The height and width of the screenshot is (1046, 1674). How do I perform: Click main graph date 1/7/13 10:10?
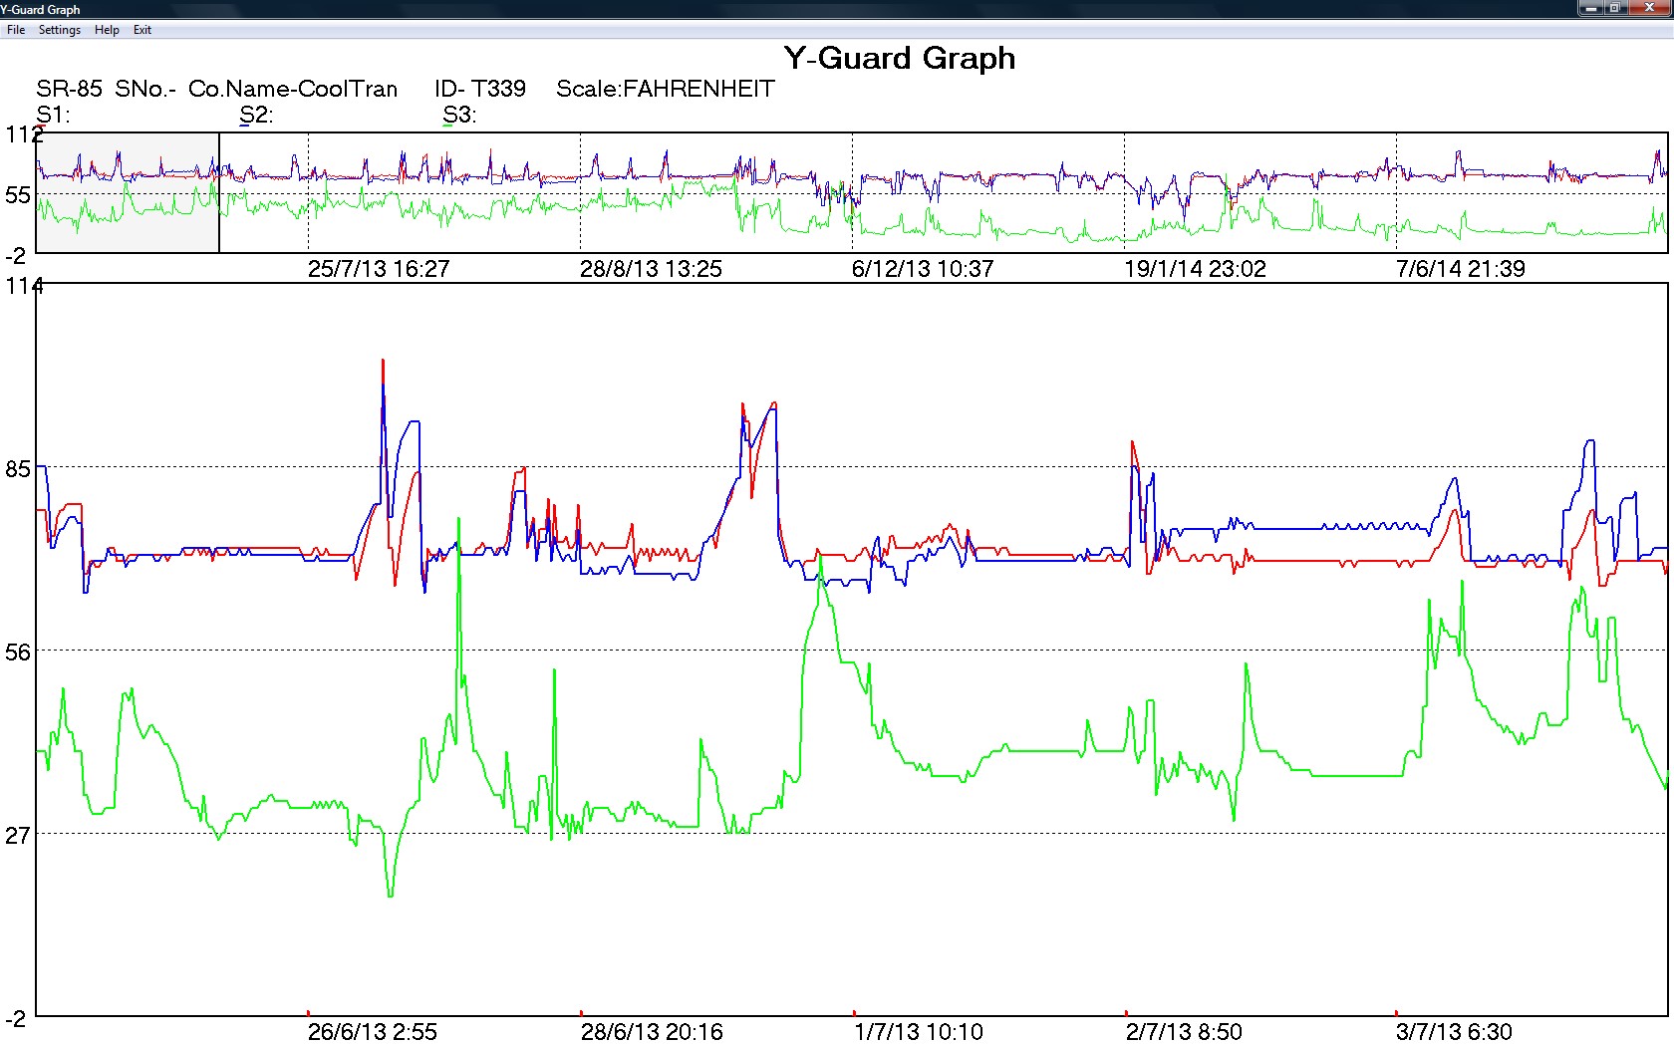pyautogui.click(x=919, y=1032)
